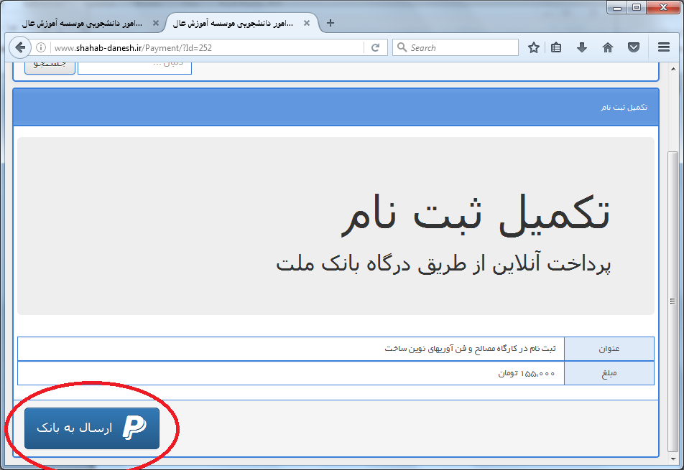The image size is (684, 470).
Task: Click the ارسال به بانک payment button
Action: (x=92, y=428)
